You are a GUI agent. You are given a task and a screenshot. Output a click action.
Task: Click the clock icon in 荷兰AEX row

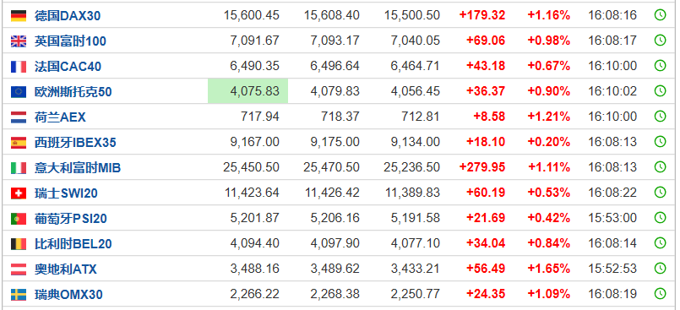coord(660,117)
